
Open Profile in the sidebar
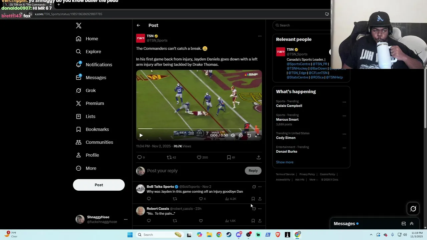87,155
